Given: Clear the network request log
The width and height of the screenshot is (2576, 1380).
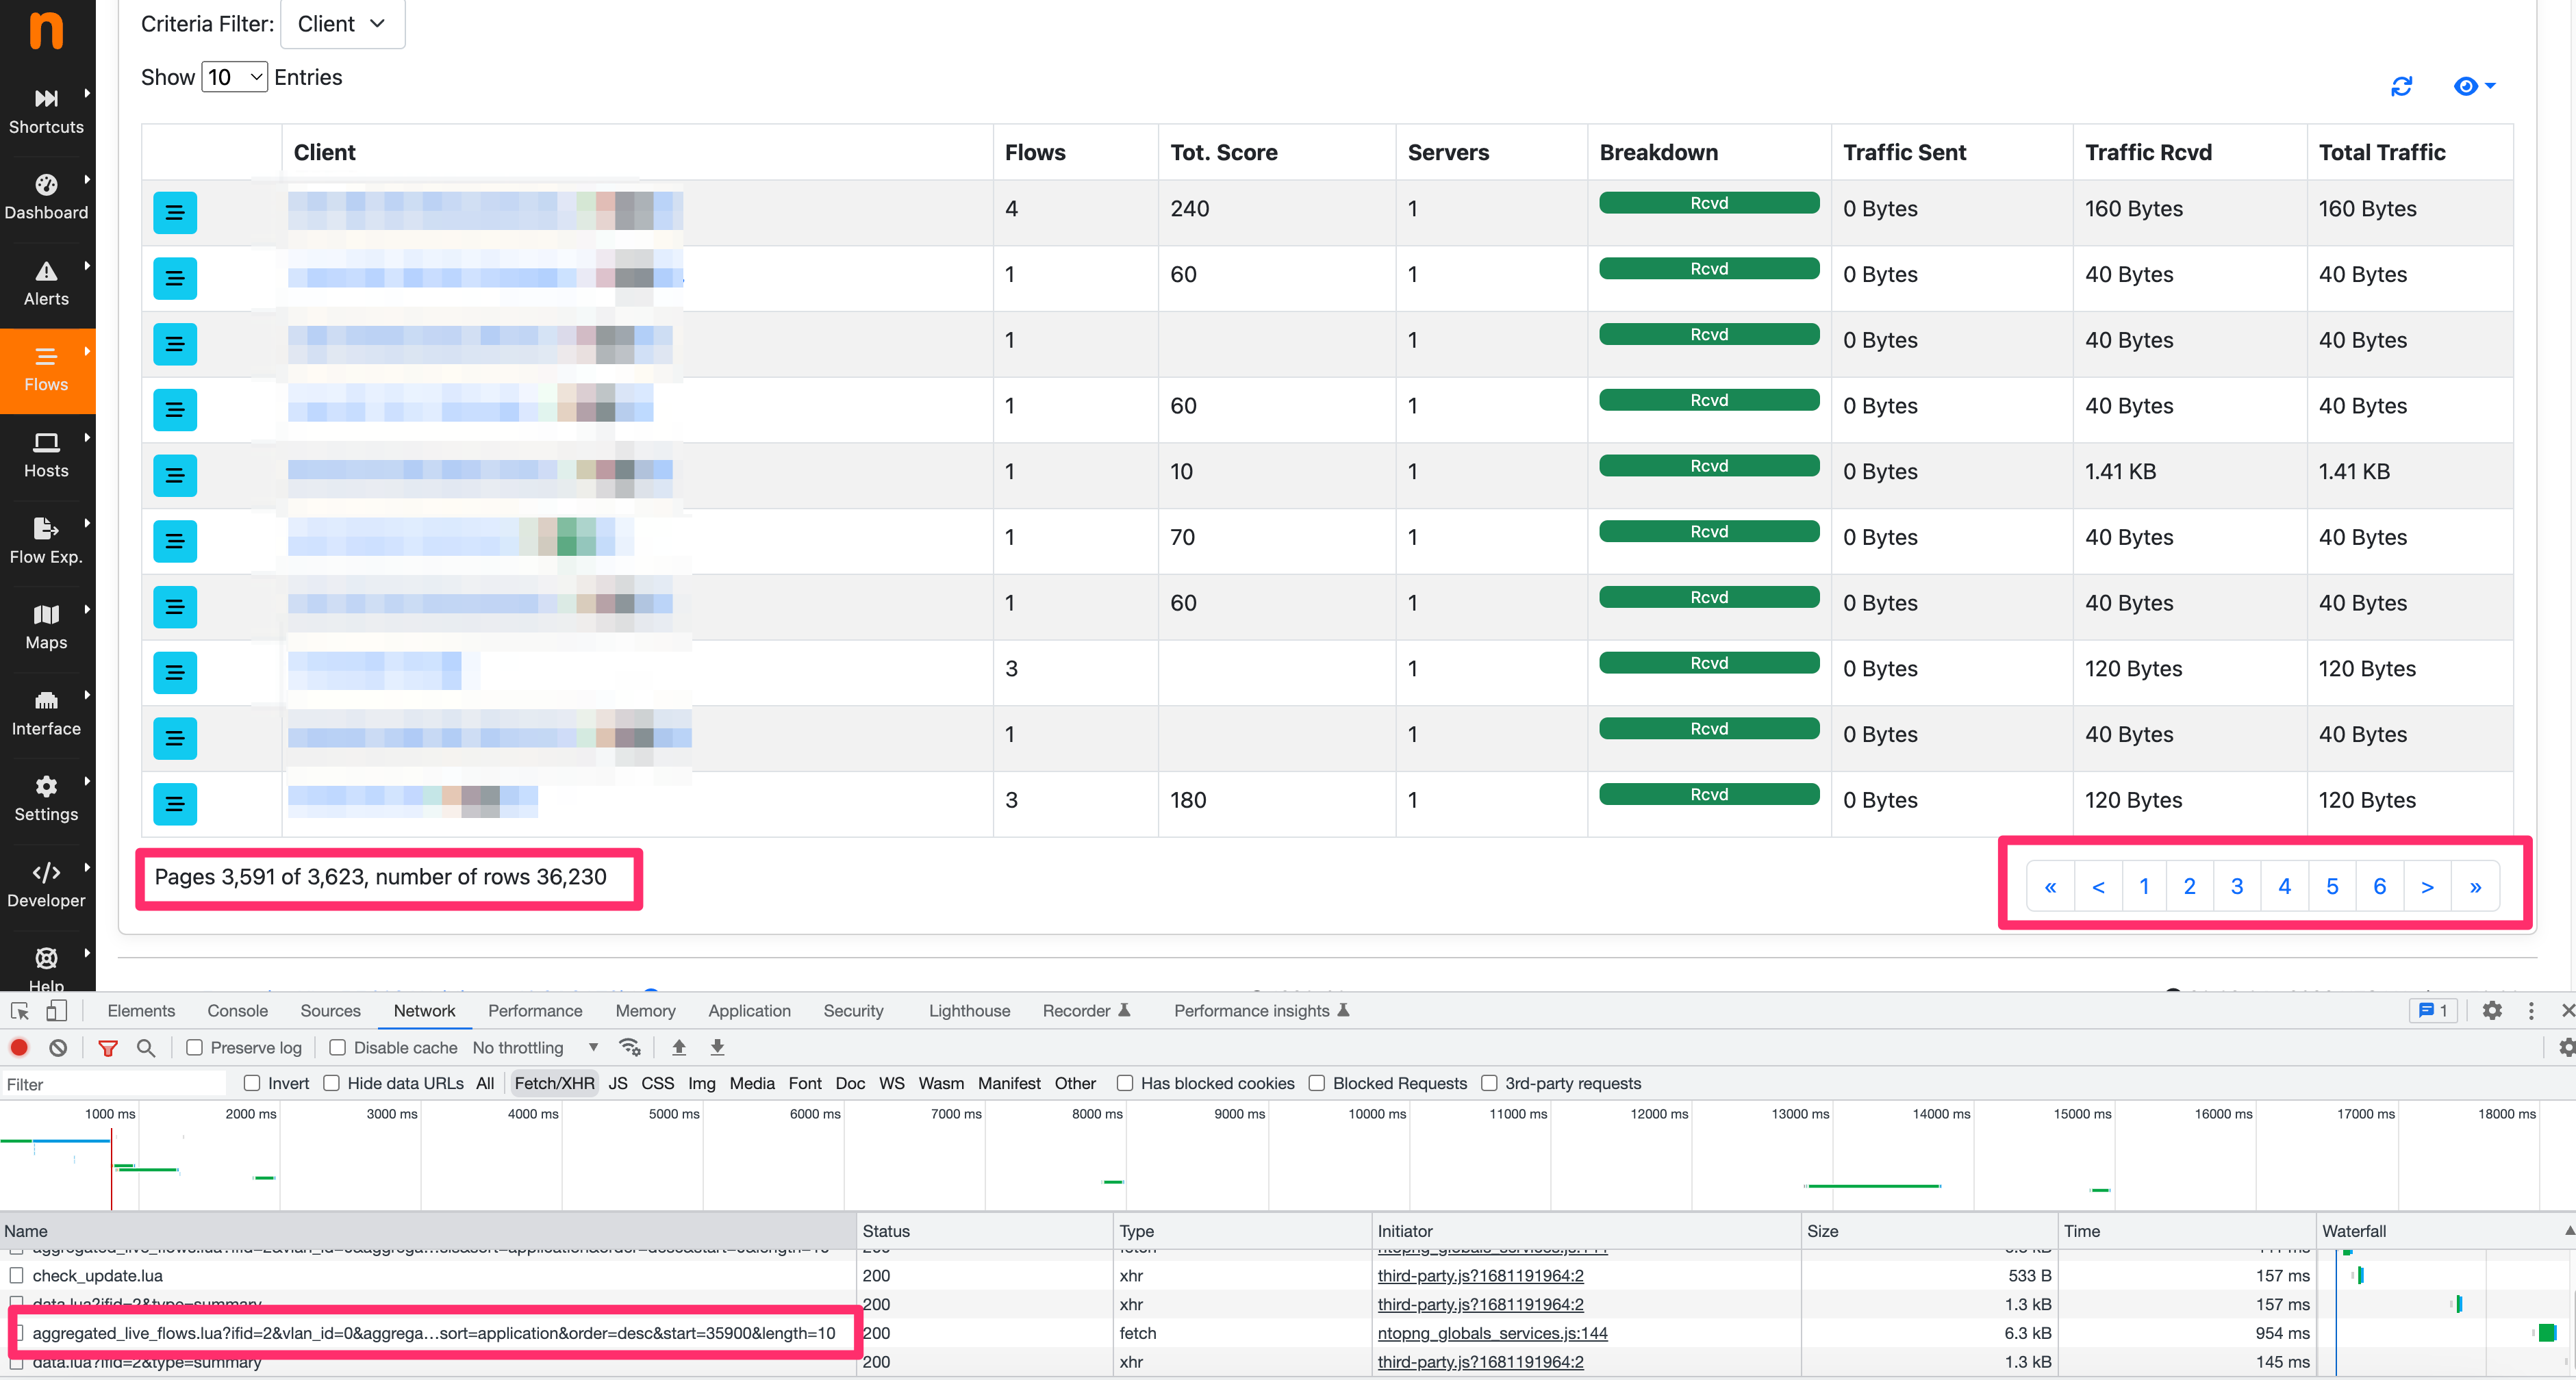Looking at the screenshot, I should point(58,1047).
